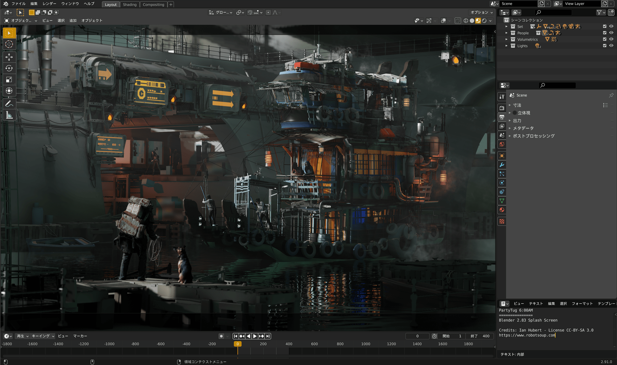Open the Material properties tab

point(502,210)
